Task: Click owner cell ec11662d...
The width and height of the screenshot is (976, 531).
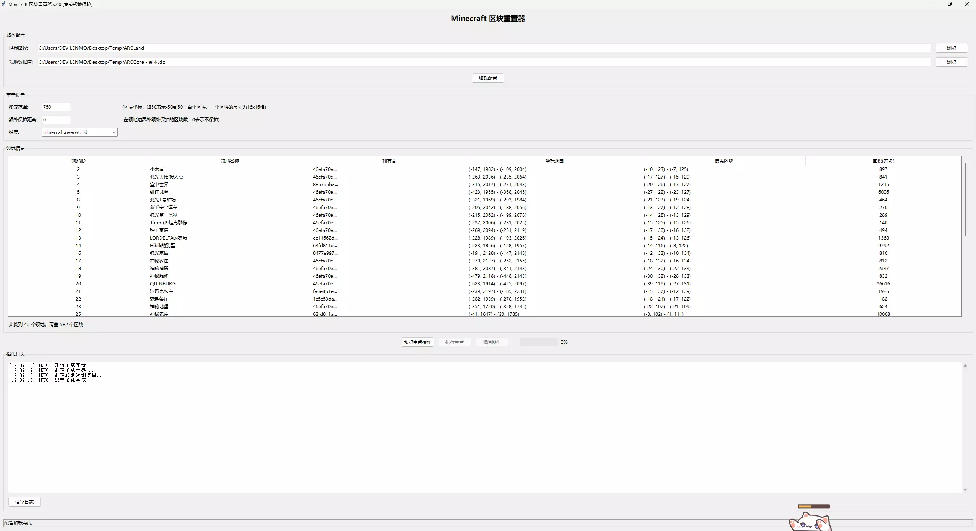Action: coord(325,238)
